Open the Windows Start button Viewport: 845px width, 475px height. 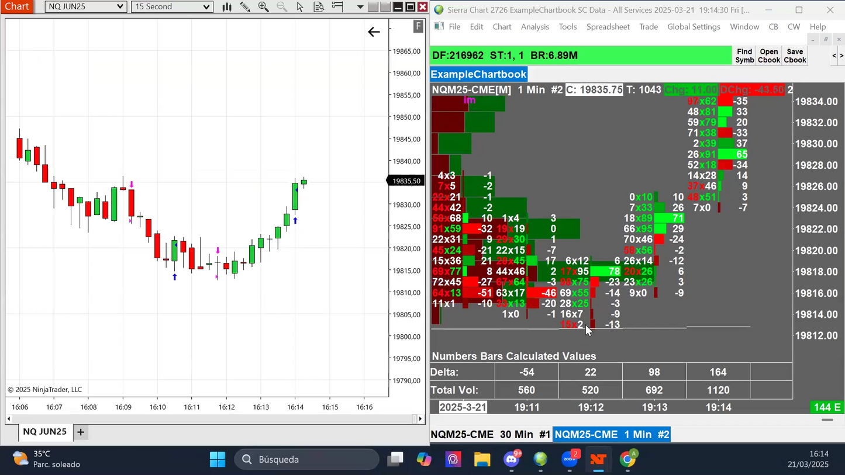point(218,460)
